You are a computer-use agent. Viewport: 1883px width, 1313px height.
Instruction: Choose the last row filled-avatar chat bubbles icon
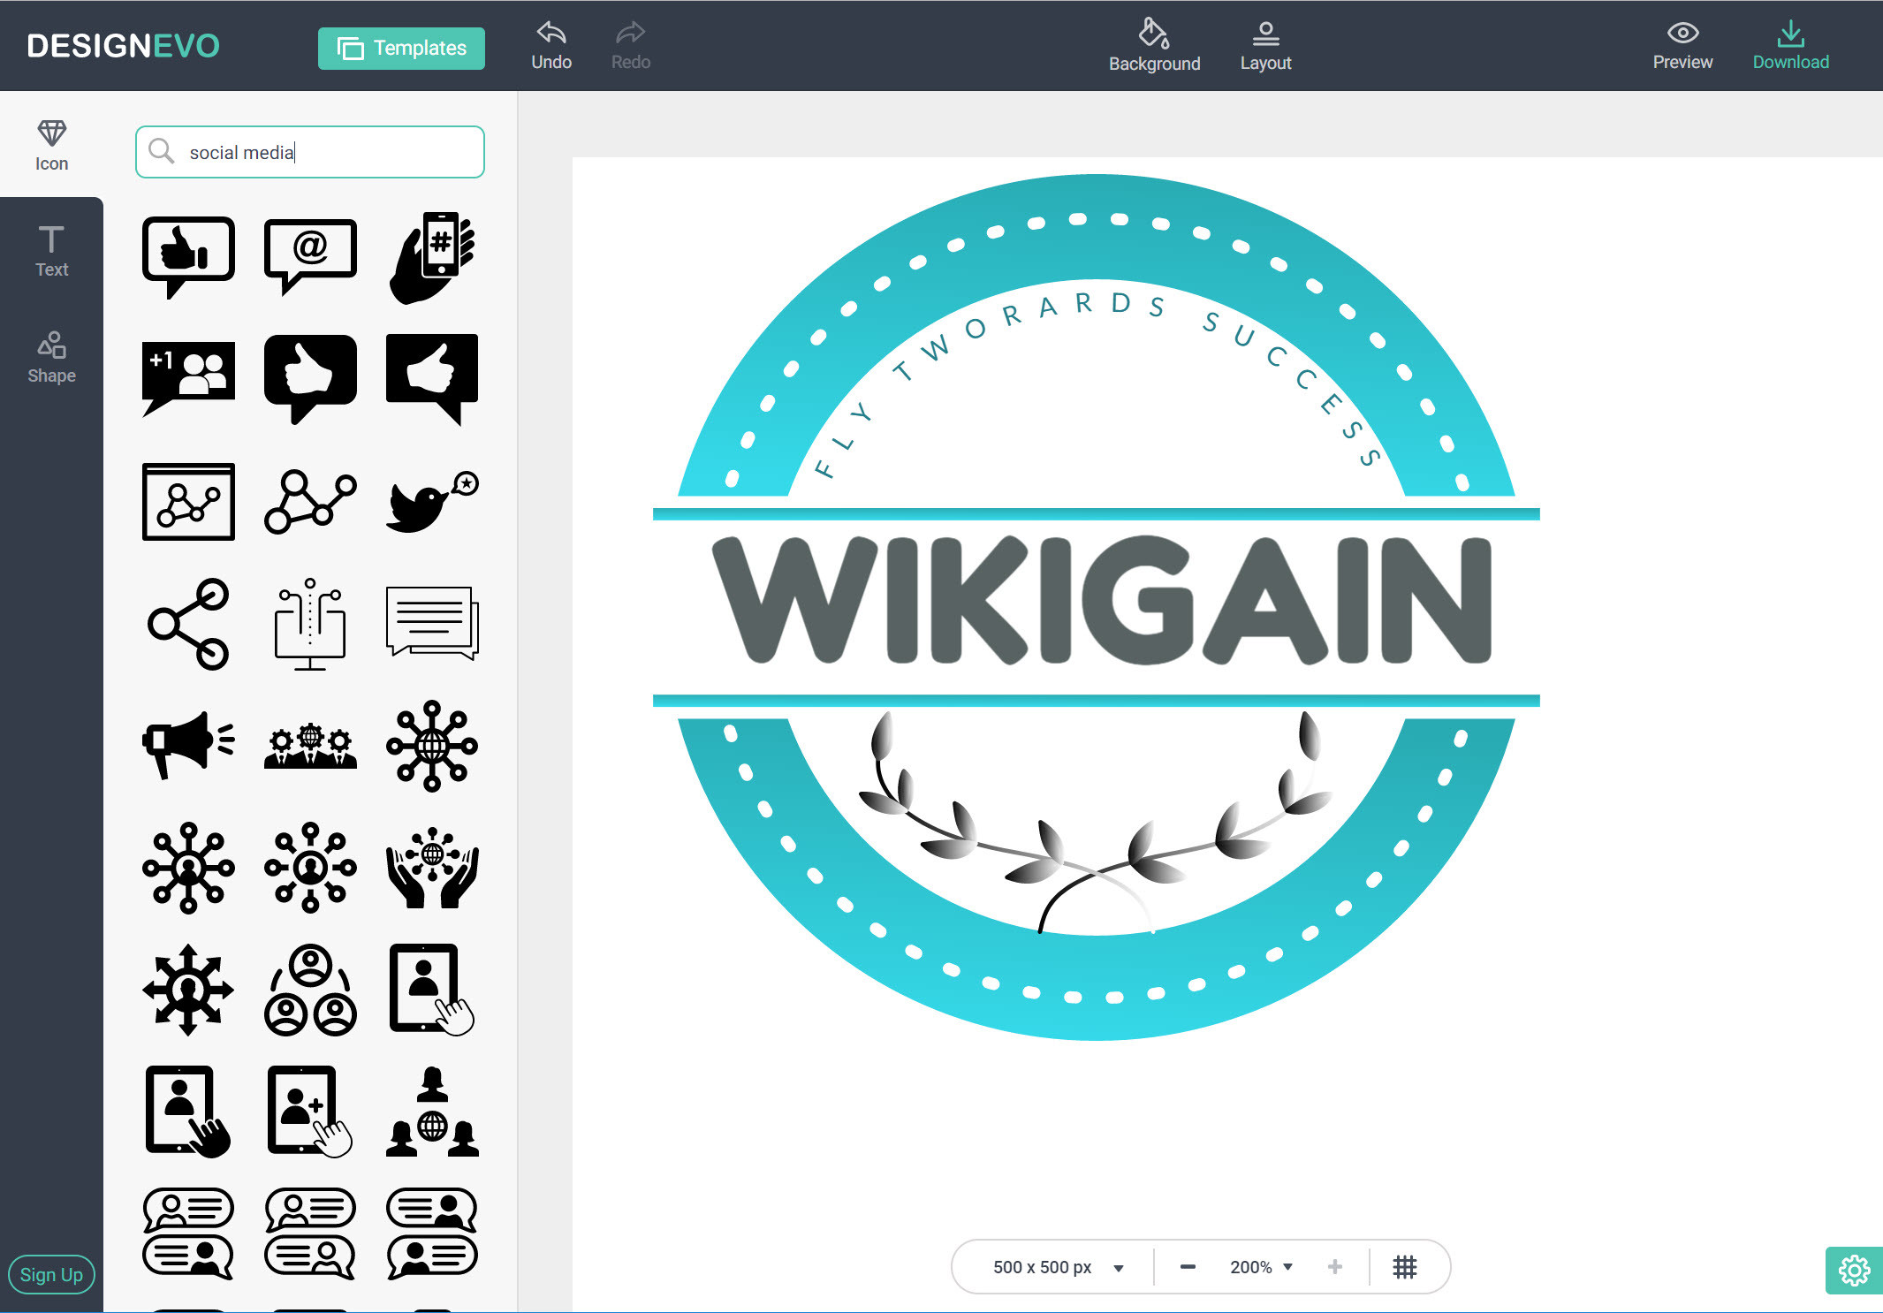click(x=432, y=1233)
